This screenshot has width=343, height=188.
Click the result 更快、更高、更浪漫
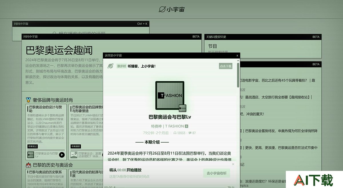pyautogui.click(x=279, y=147)
